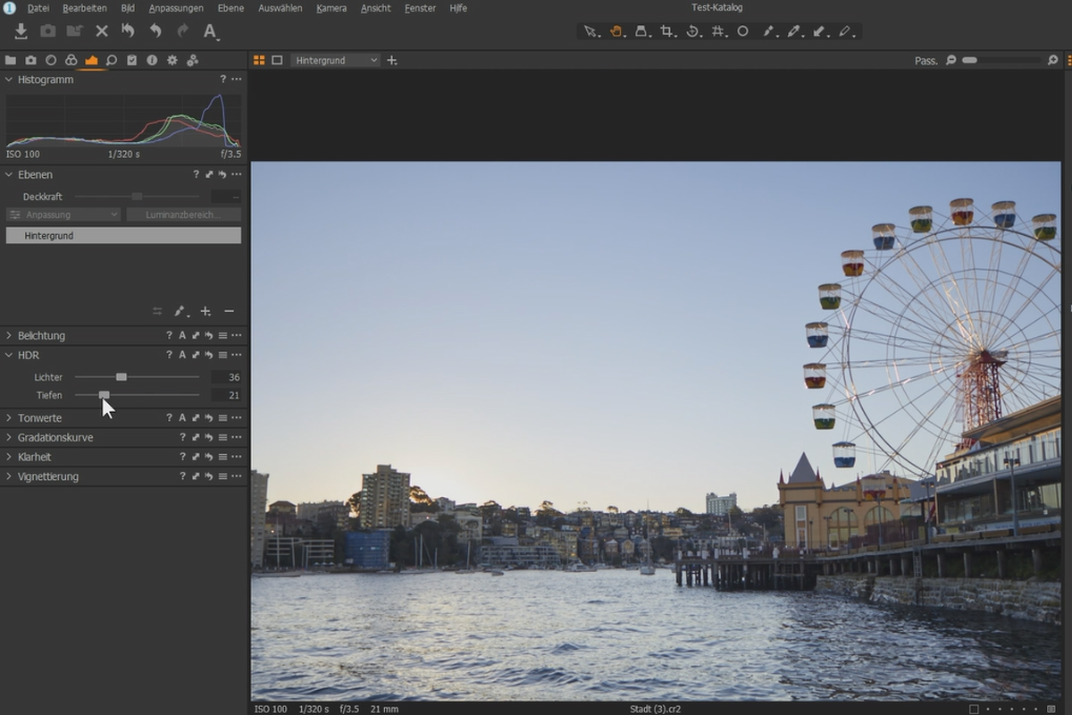Click the Import images download icon
The image size is (1072, 715).
click(21, 31)
